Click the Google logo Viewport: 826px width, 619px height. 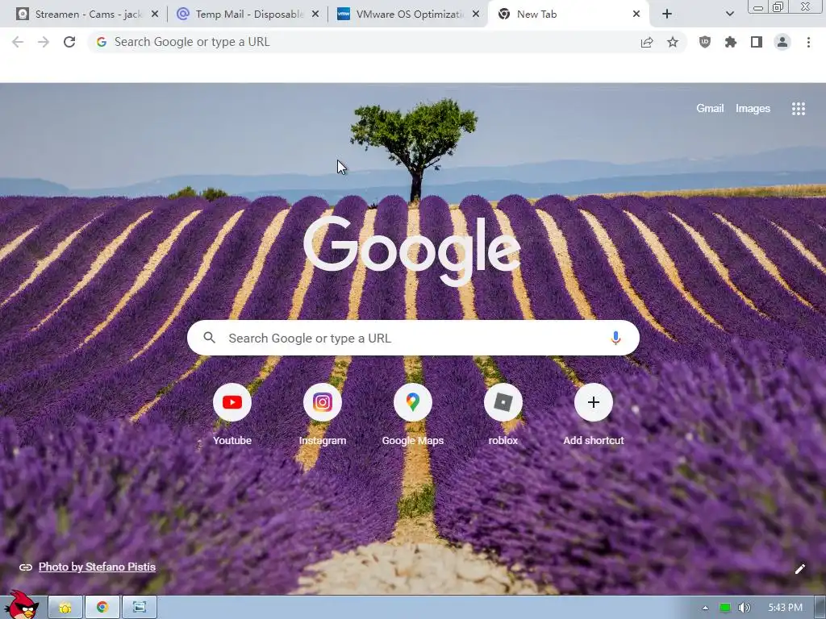pos(412,250)
